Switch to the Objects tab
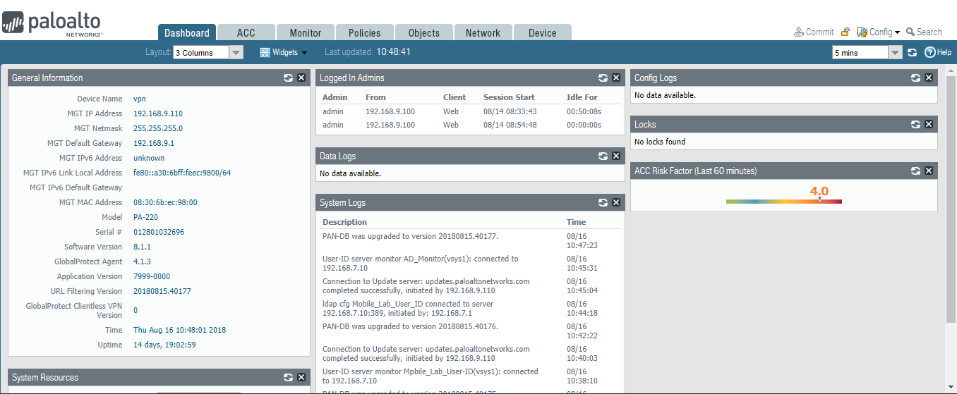The image size is (957, 394). 423,32
